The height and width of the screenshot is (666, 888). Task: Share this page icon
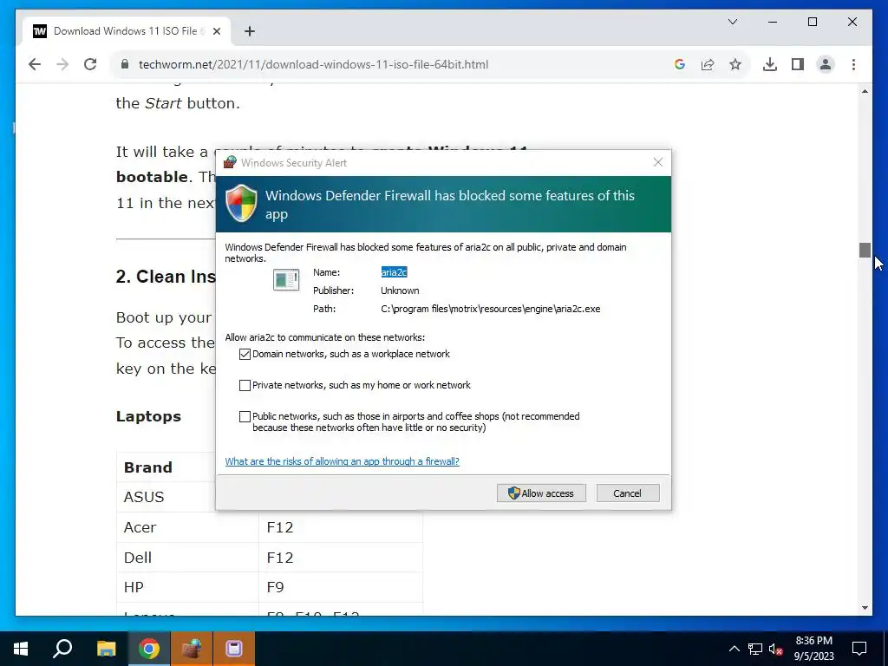pyautogui.click(x=708, y=64)
